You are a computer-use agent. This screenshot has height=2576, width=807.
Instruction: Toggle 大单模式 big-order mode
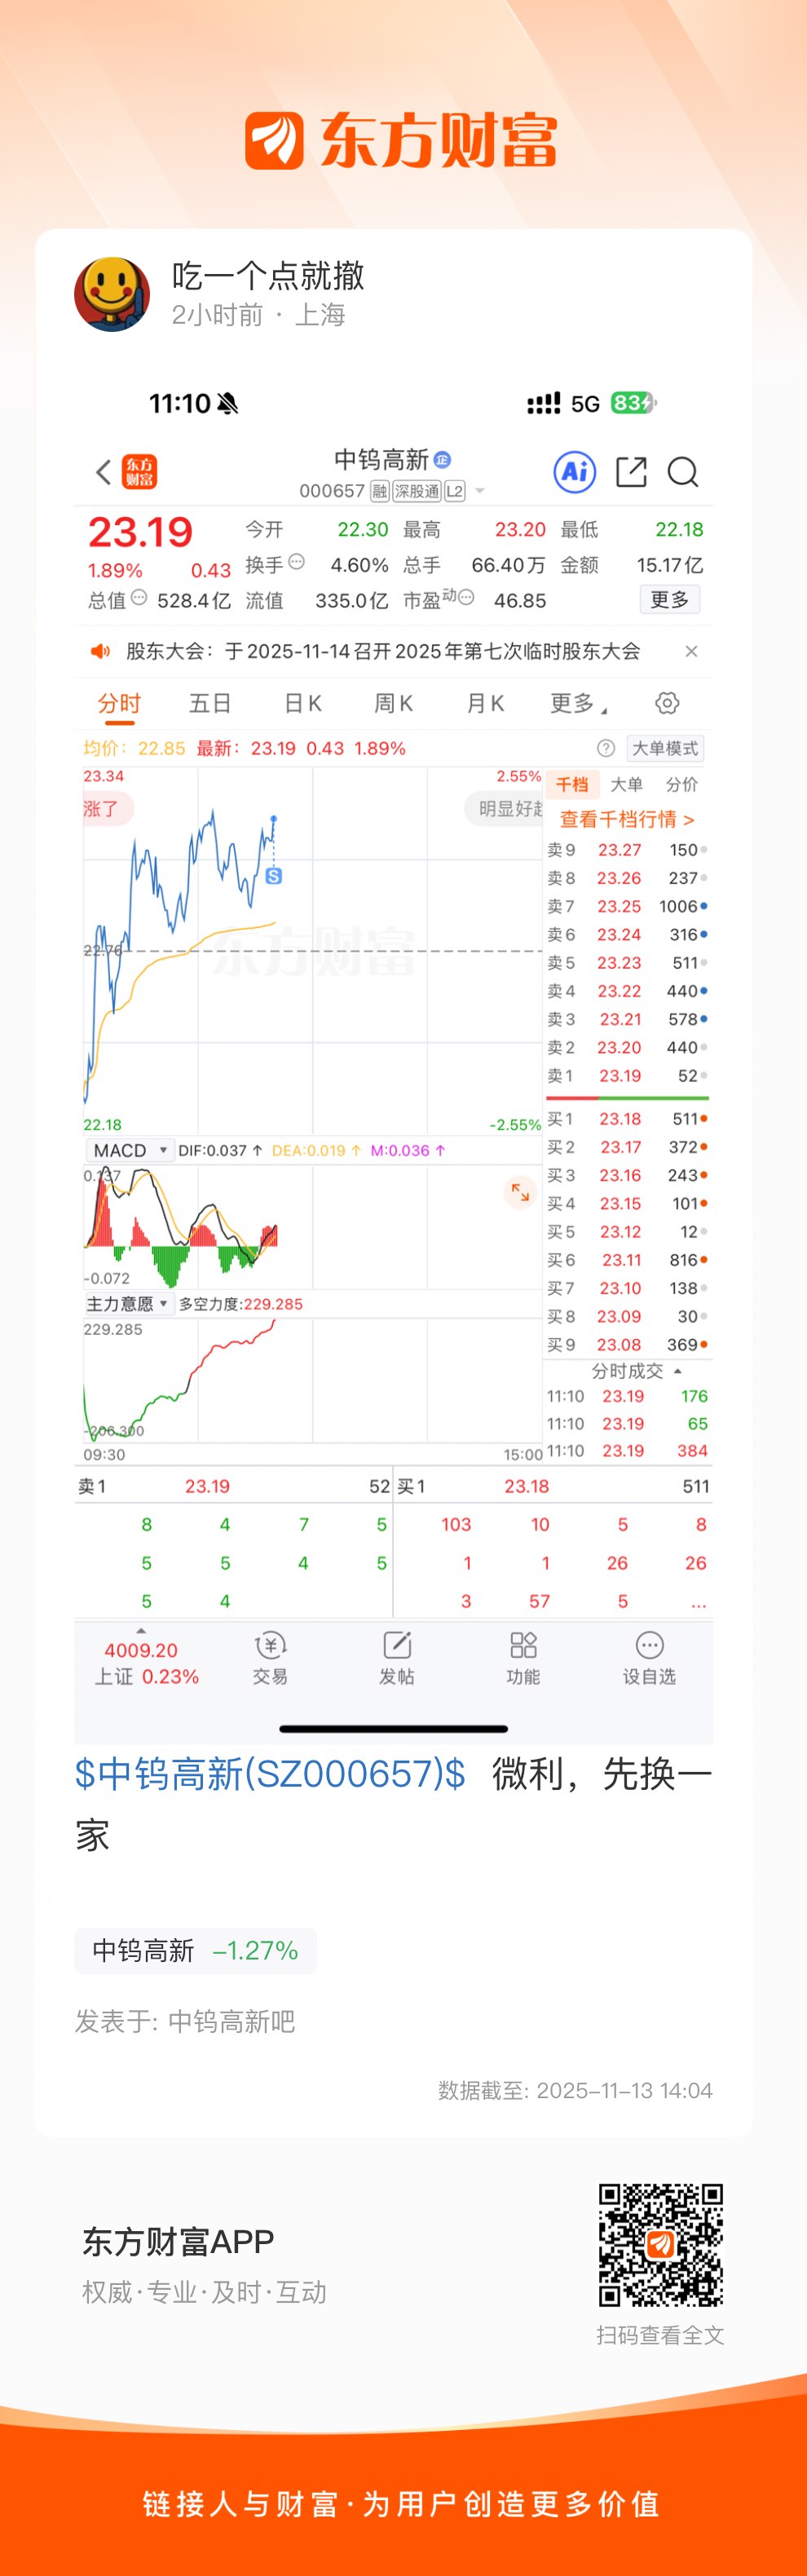pyautogui.click(x=665, y=748)
